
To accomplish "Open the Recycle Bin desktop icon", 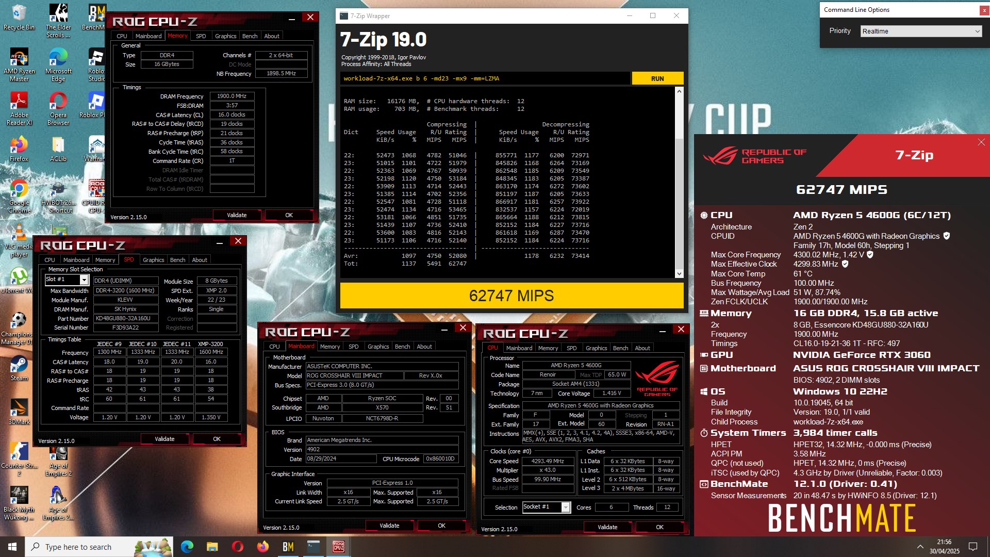I will click(x=19, y=18).
